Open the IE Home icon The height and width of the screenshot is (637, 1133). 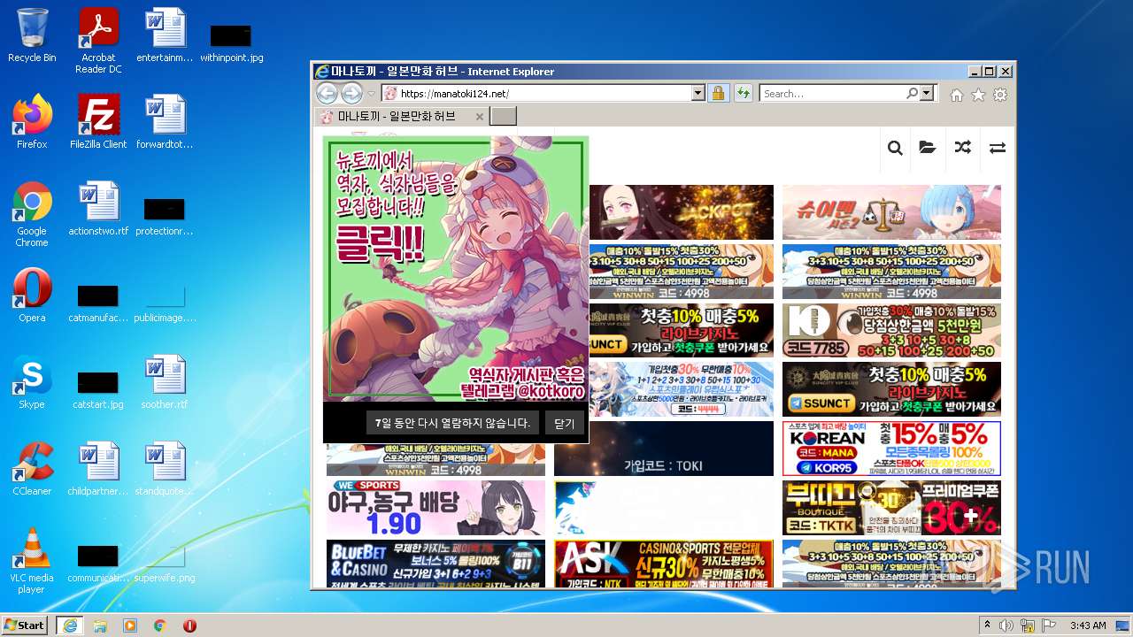tap(957, 95)
